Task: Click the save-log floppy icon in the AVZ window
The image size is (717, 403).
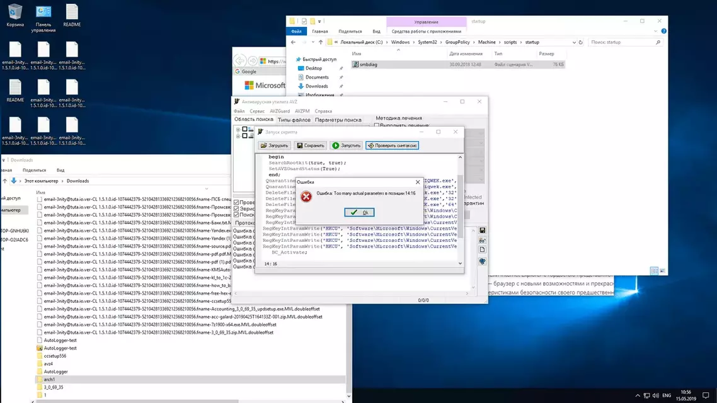Action: coord(482,230)
